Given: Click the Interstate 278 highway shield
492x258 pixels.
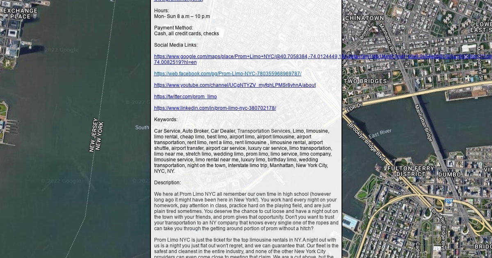Looking at the screenshot, I should (449, 201).
